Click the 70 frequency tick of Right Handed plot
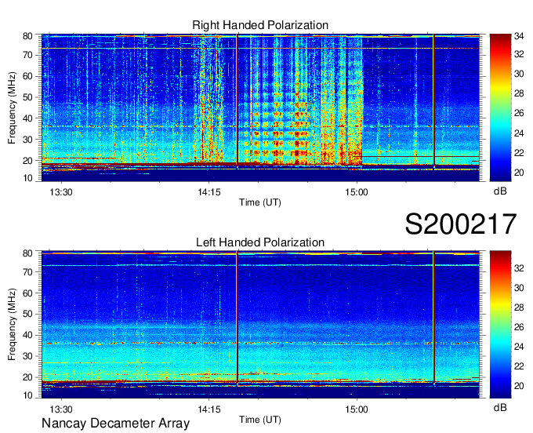The image size is (533, 433). click(27, 55)
